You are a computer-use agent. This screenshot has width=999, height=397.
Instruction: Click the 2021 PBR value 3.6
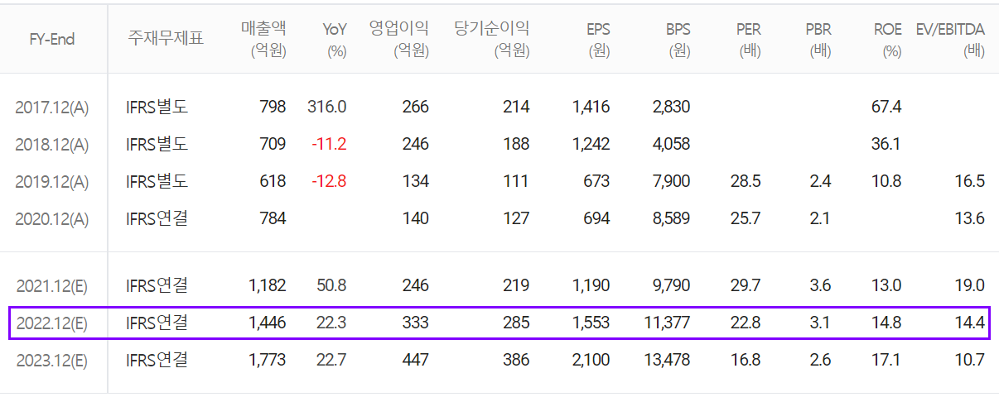coord(821,285)
